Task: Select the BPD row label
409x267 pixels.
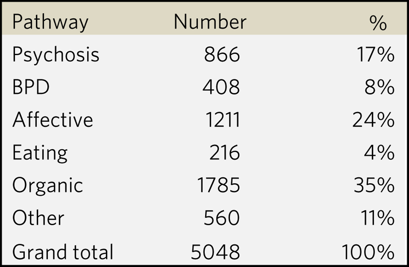Action: pyautogui.click(x=31, y=87)
